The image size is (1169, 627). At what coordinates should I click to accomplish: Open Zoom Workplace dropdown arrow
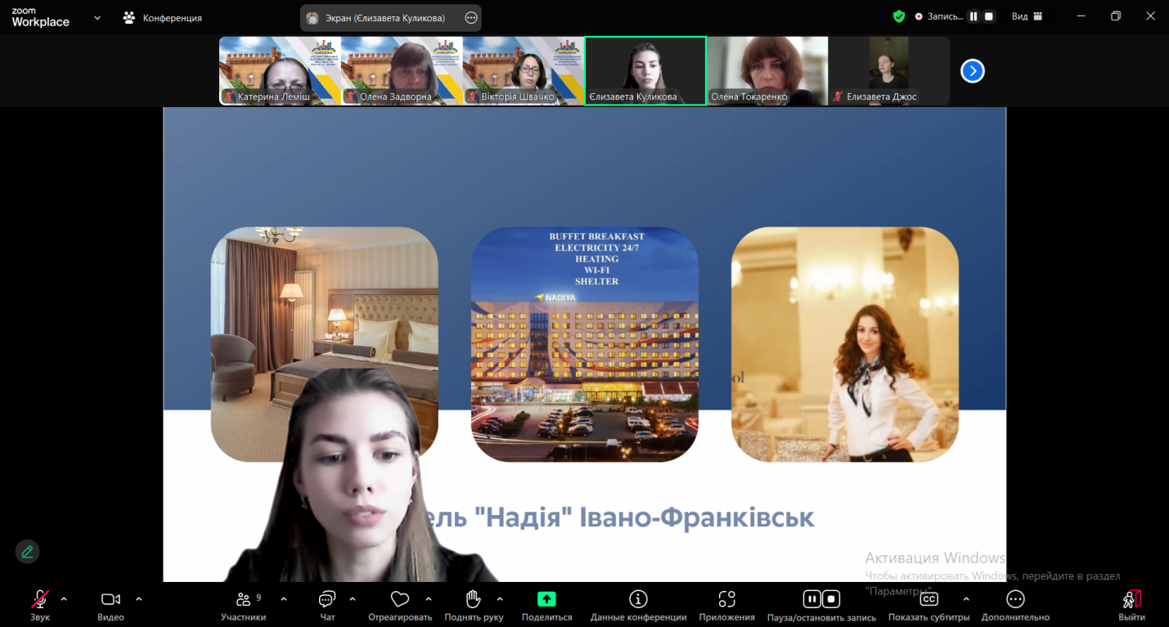97,17
